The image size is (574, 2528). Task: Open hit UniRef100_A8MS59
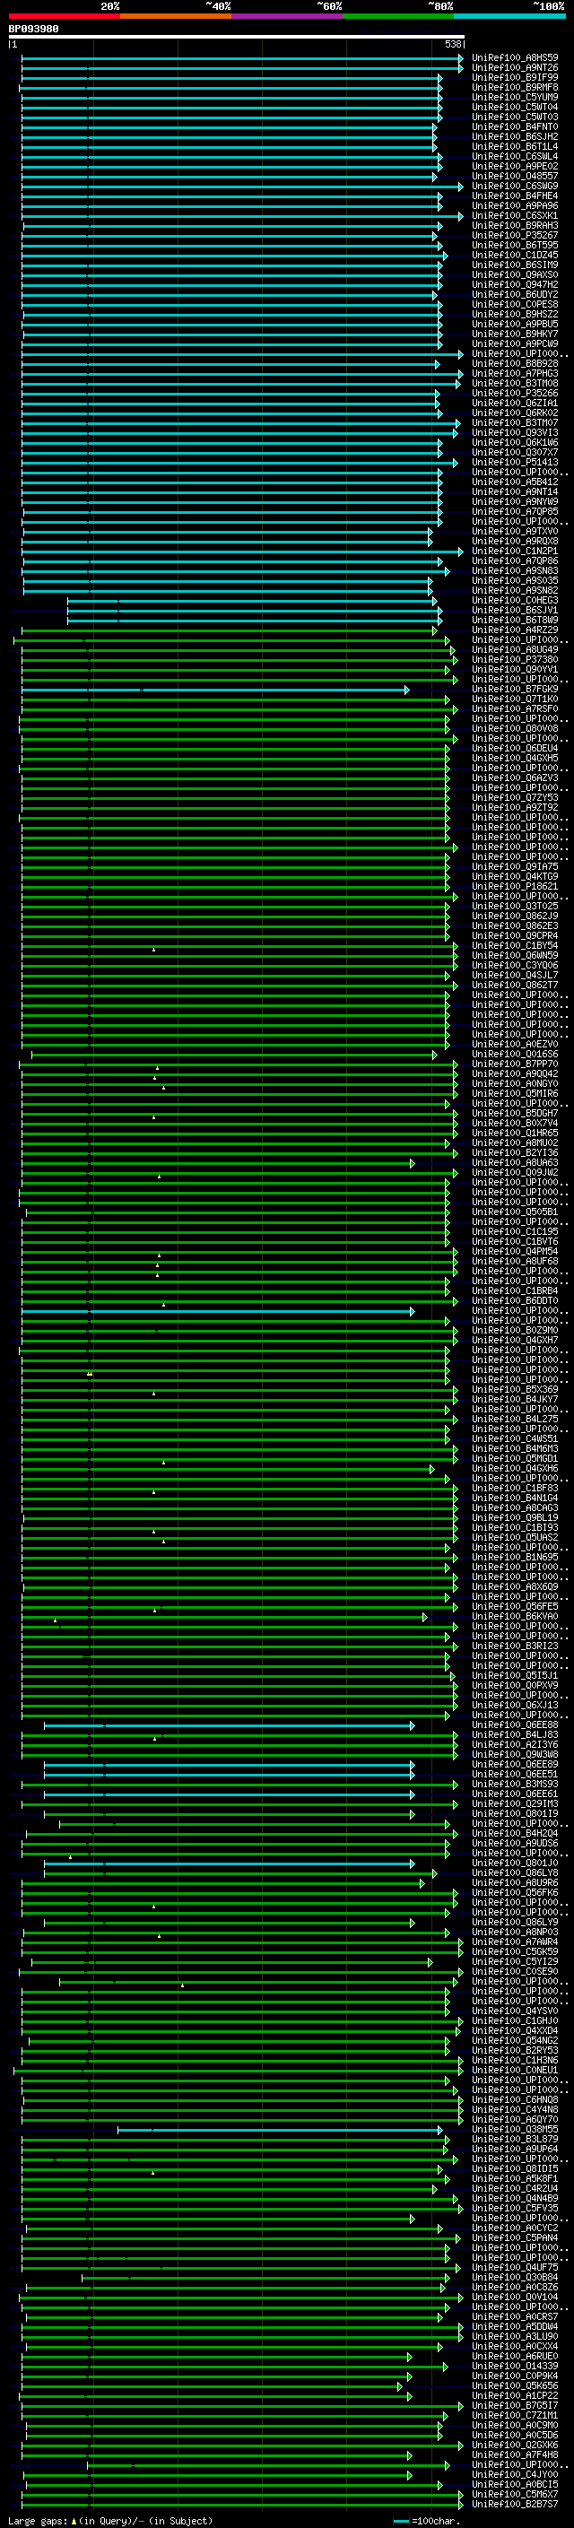point(515,58)
